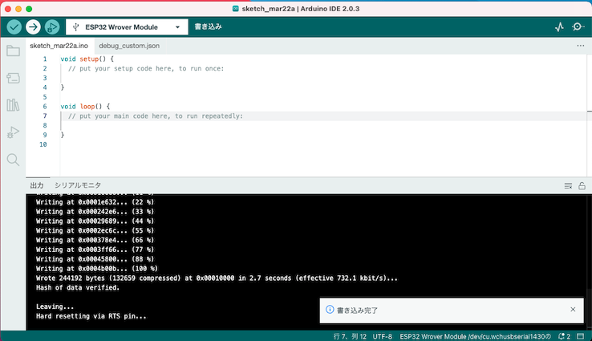This screenshot has width=592, height=341.
Task: Open the editor tabs more options menu
Action: pos(580,46)
